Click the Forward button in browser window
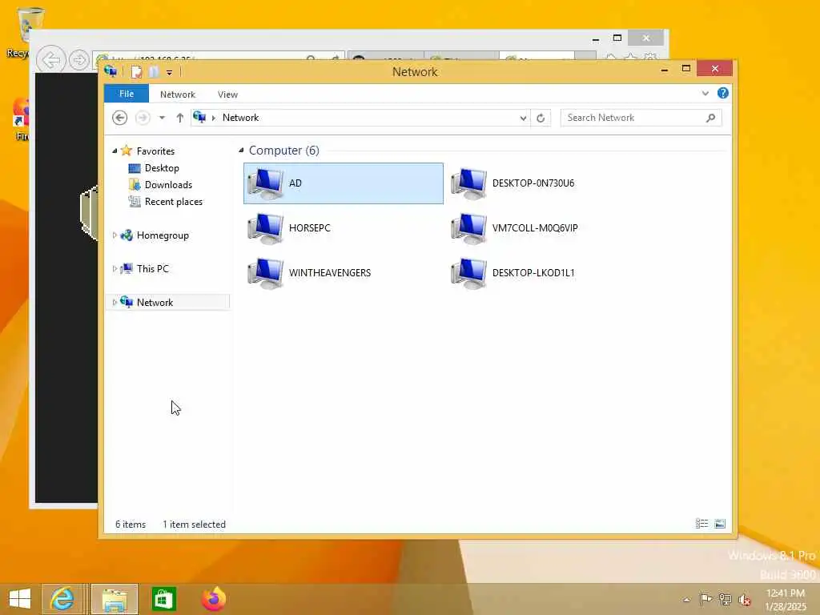Viewport: 820px width, 615px height. click(79, 59)
